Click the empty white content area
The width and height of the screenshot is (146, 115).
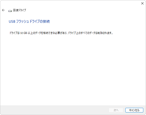[x=73, y=68]
